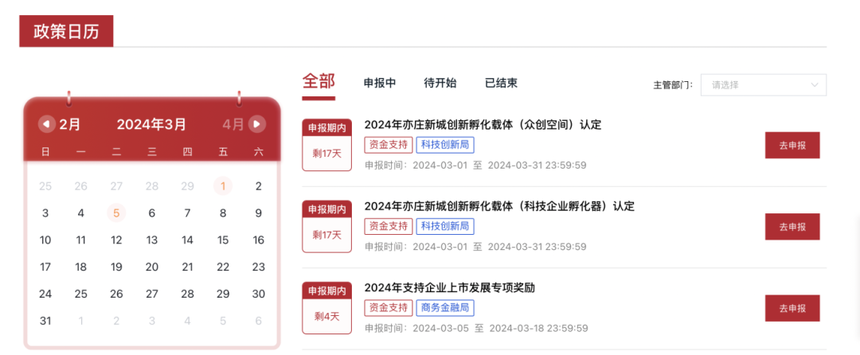Pick March 30 on the calendar
Image resolution: width=860 pixels, height=355 pixels.
click(258, 294)
